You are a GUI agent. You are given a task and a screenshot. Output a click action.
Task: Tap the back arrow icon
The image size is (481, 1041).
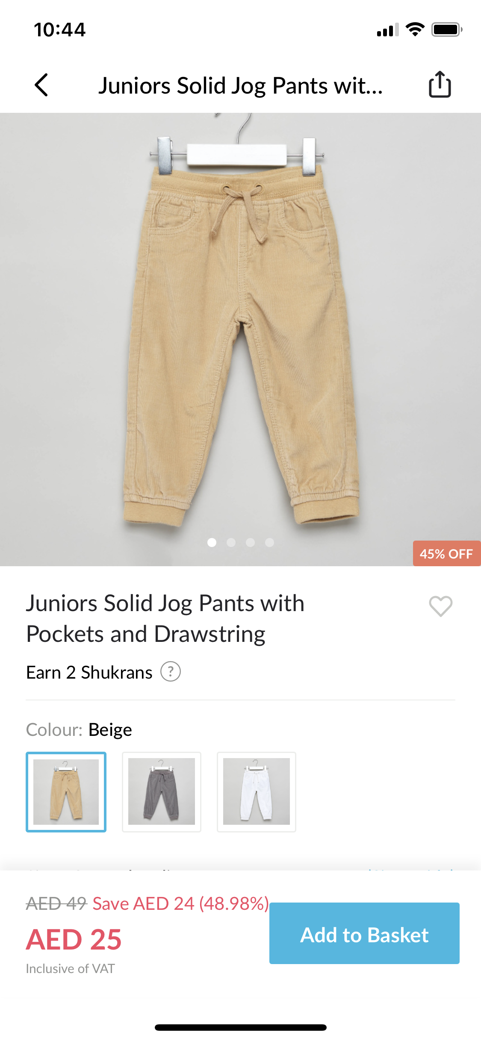(x=41, y=85)
